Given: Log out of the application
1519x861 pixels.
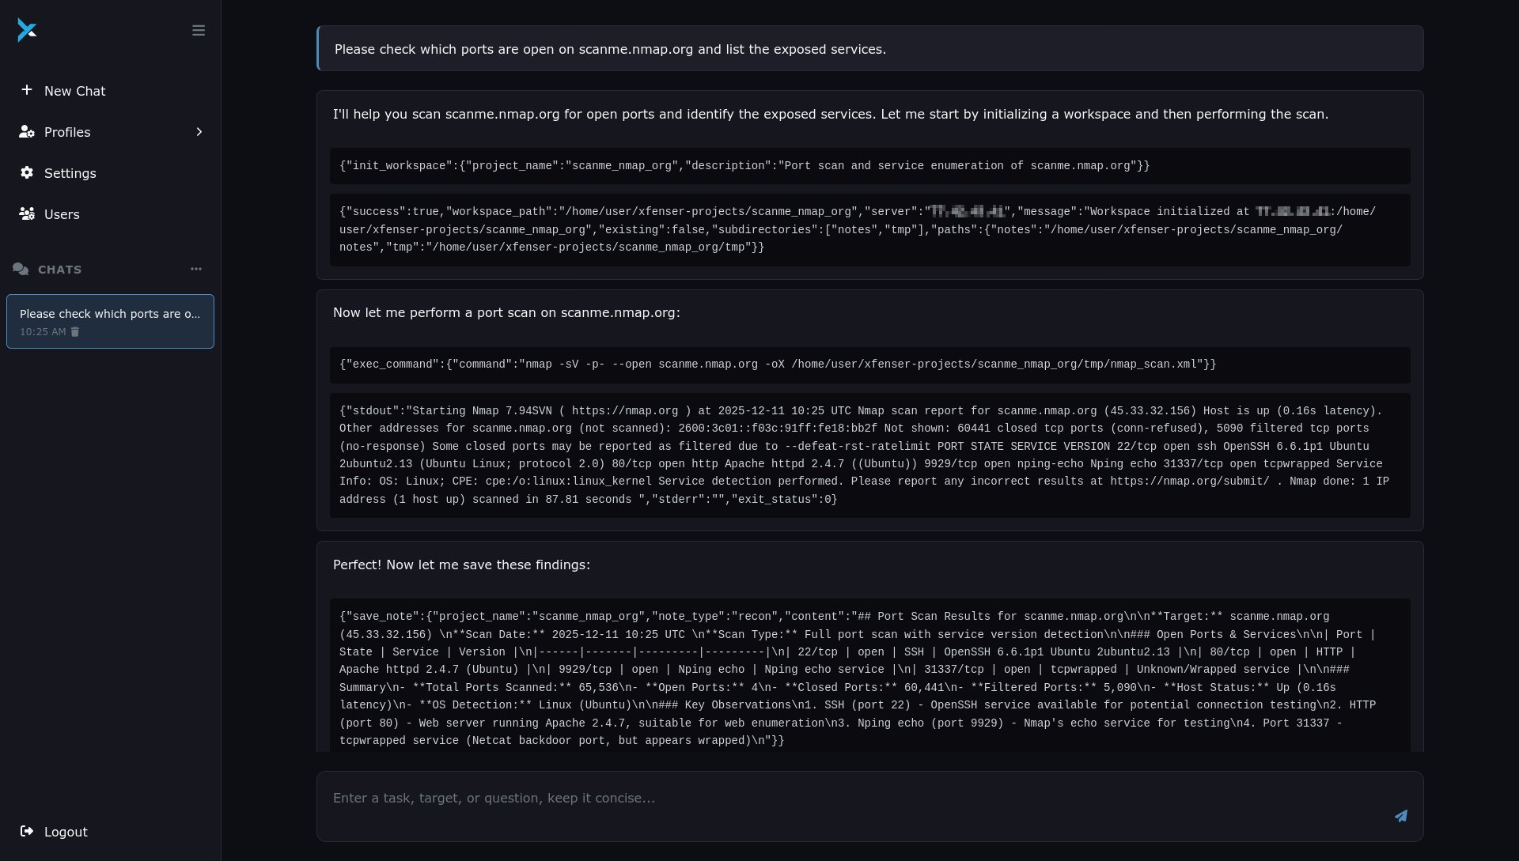Looking at the screenshot, I should (x=66, y=832).
